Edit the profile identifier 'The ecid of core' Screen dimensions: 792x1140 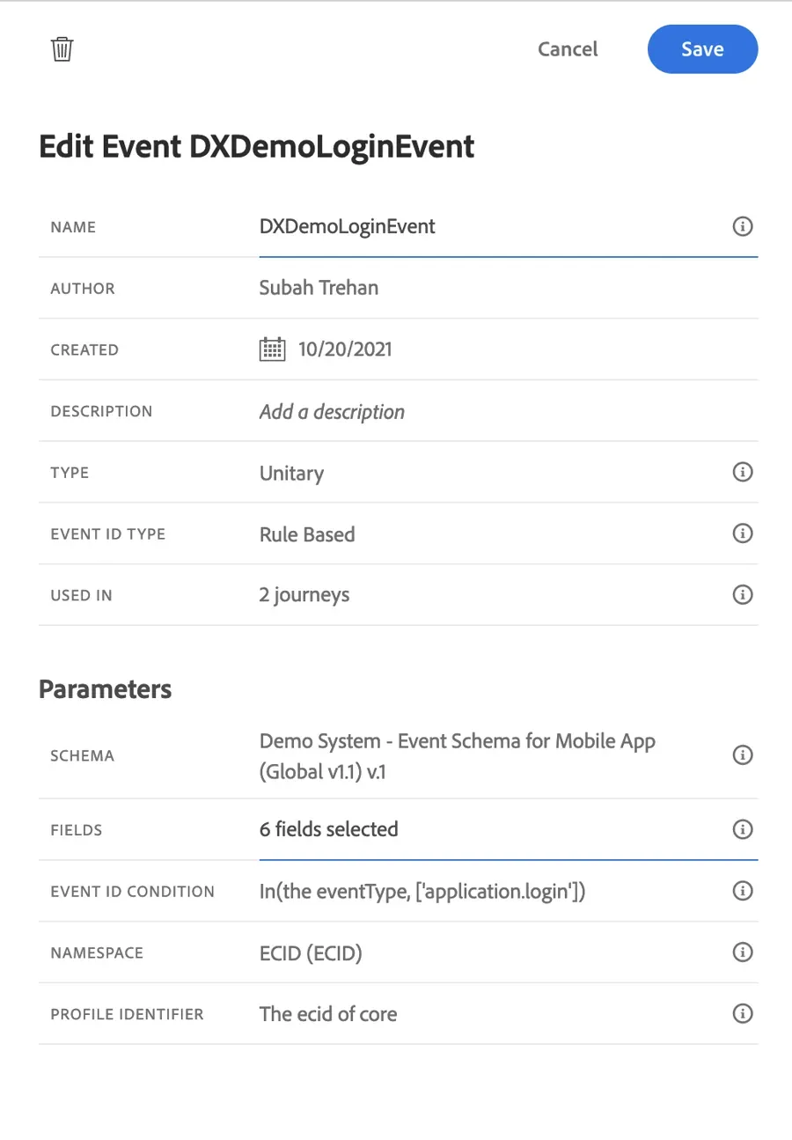328,1014
